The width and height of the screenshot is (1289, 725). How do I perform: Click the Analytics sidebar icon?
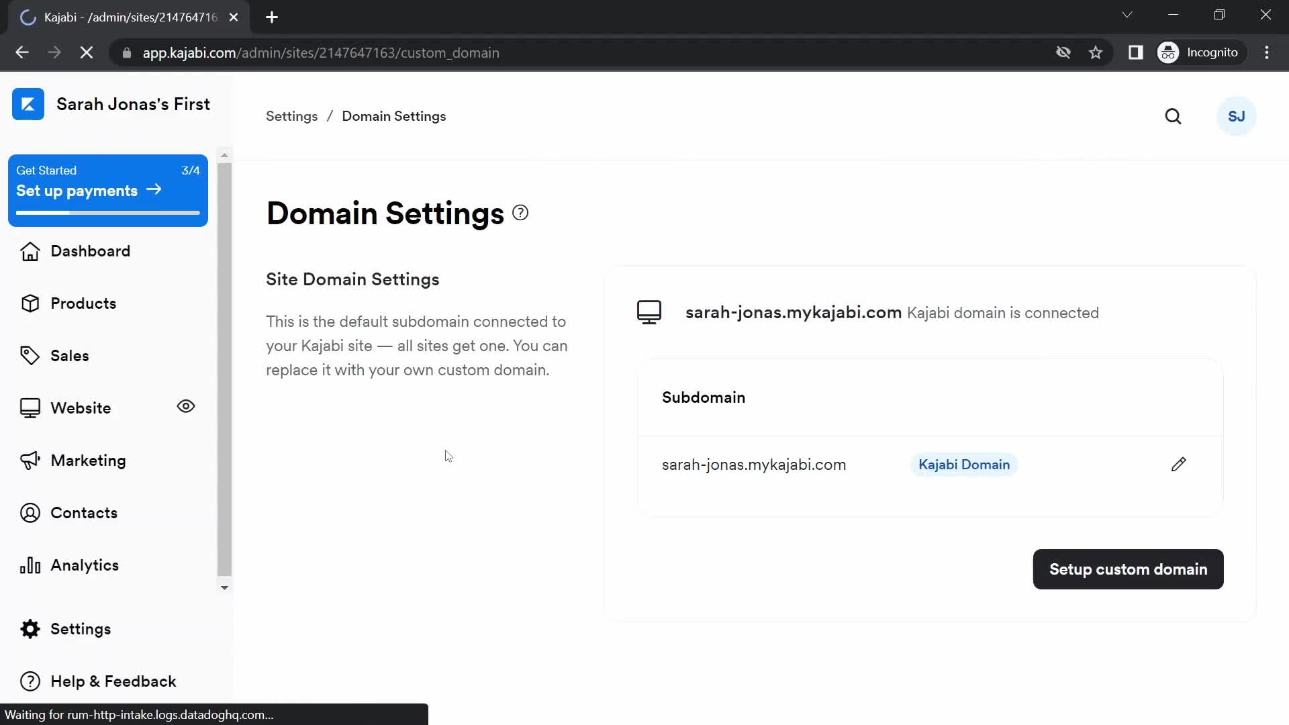[30, 565]
